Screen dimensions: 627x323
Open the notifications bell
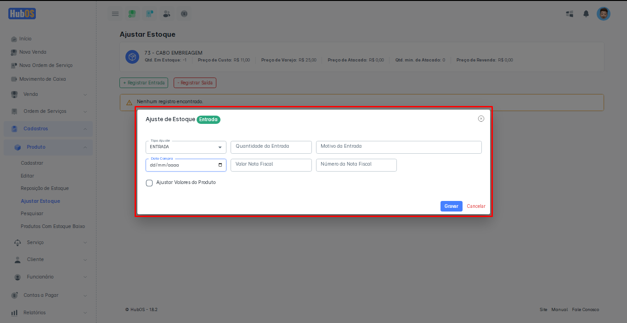[586, 14]
